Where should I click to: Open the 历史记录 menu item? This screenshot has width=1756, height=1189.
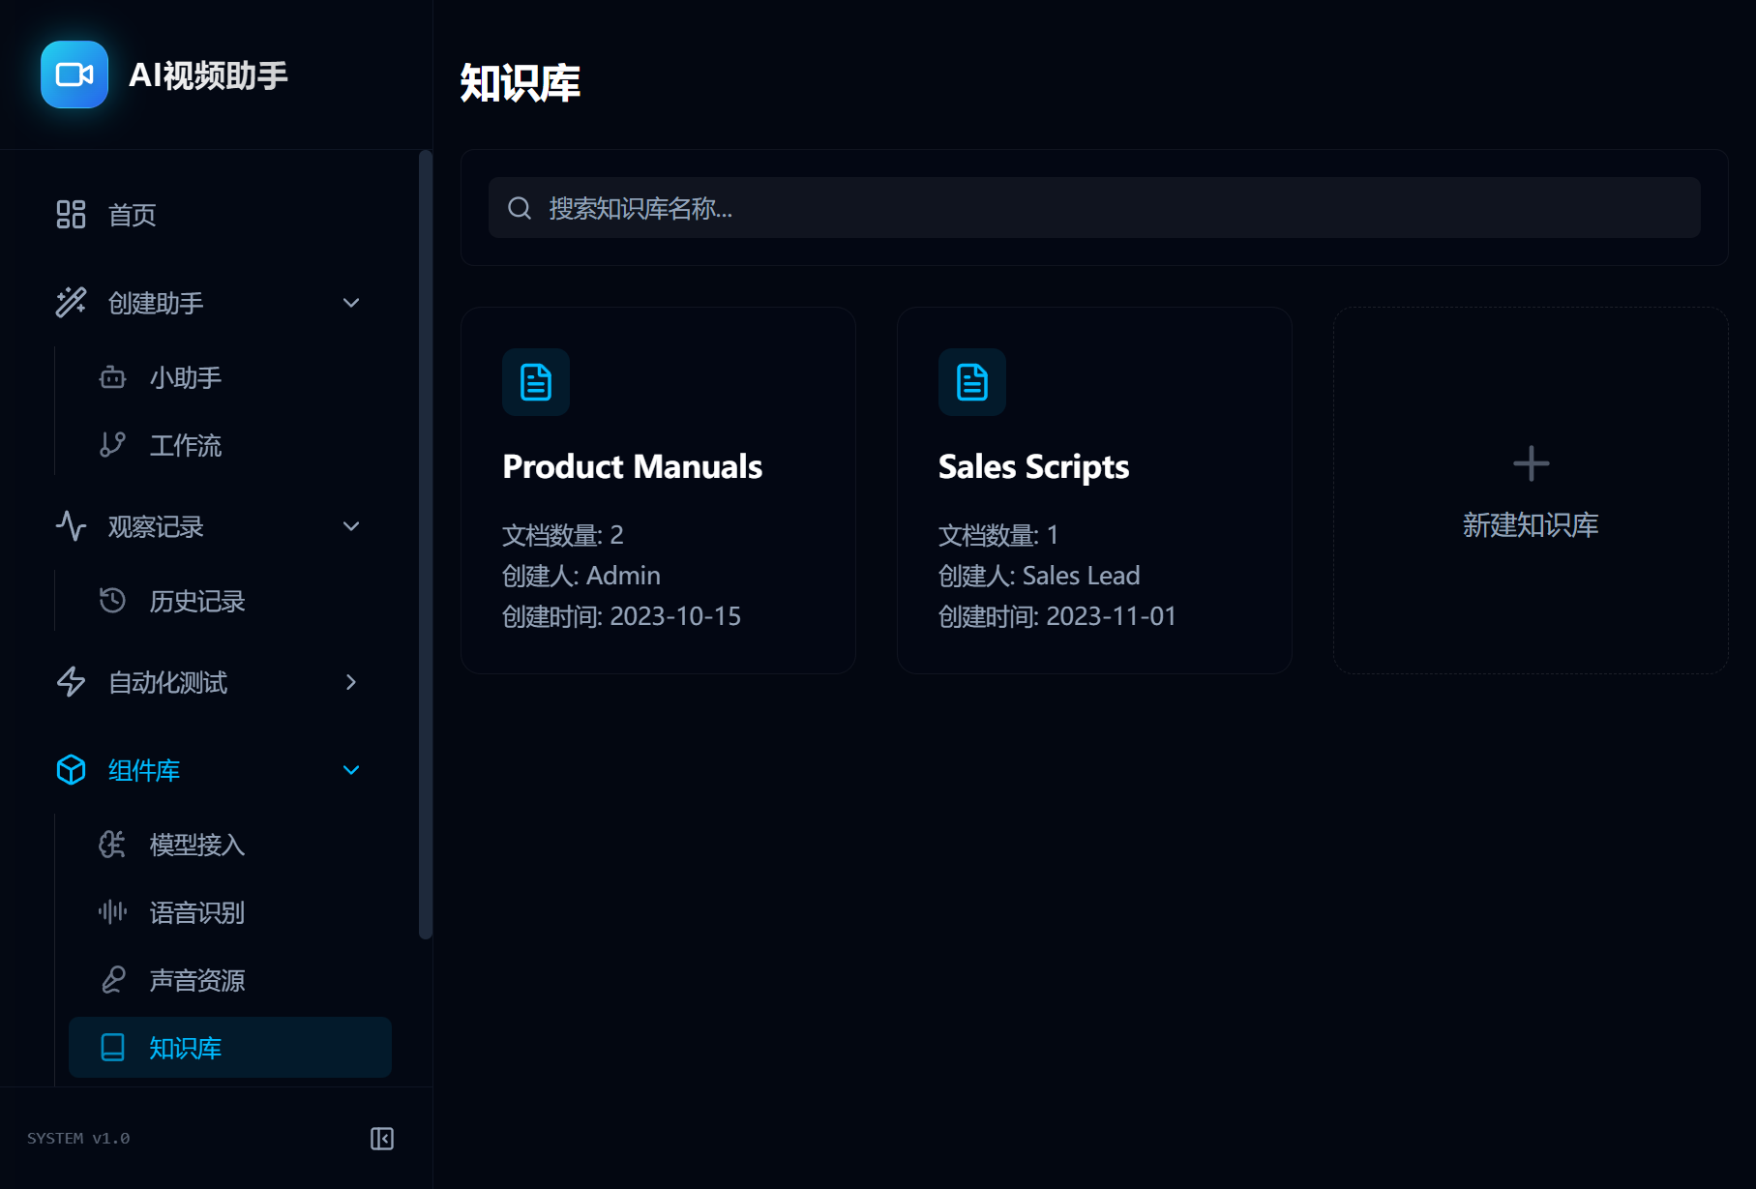196,601
